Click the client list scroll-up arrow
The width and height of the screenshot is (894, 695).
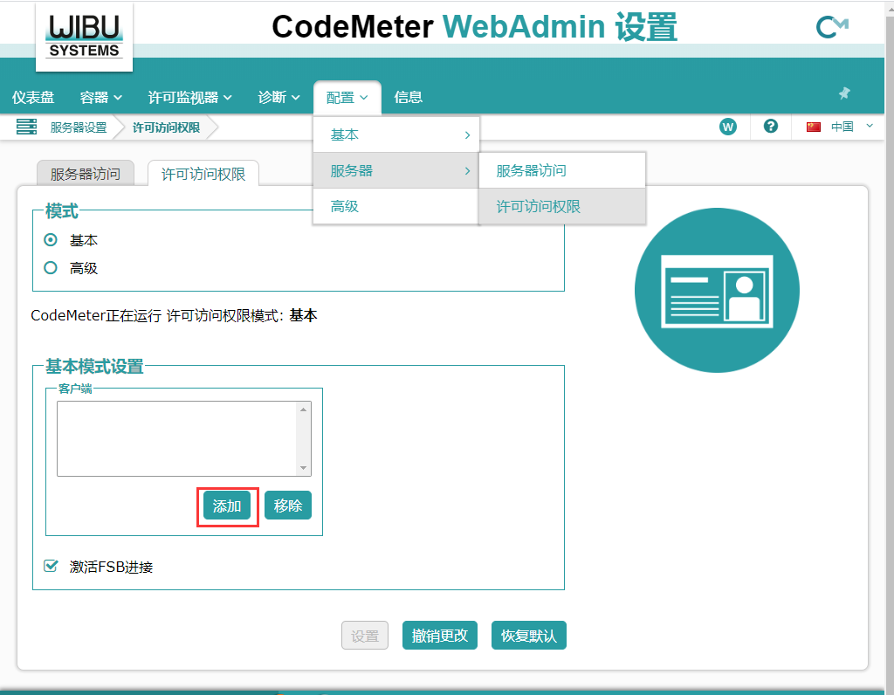pos(303,409)
